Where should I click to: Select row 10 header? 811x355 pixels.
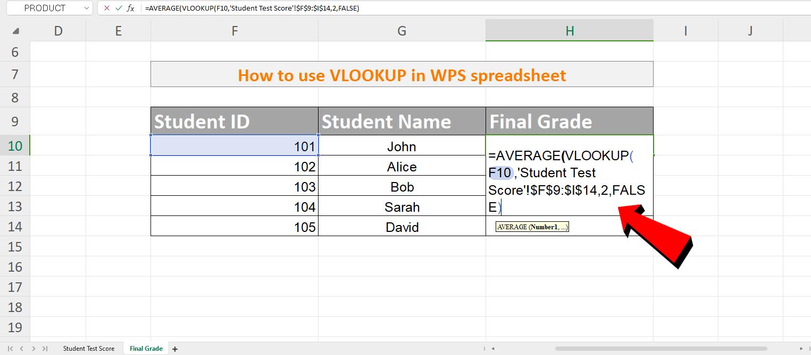click(x=15, y=145)
